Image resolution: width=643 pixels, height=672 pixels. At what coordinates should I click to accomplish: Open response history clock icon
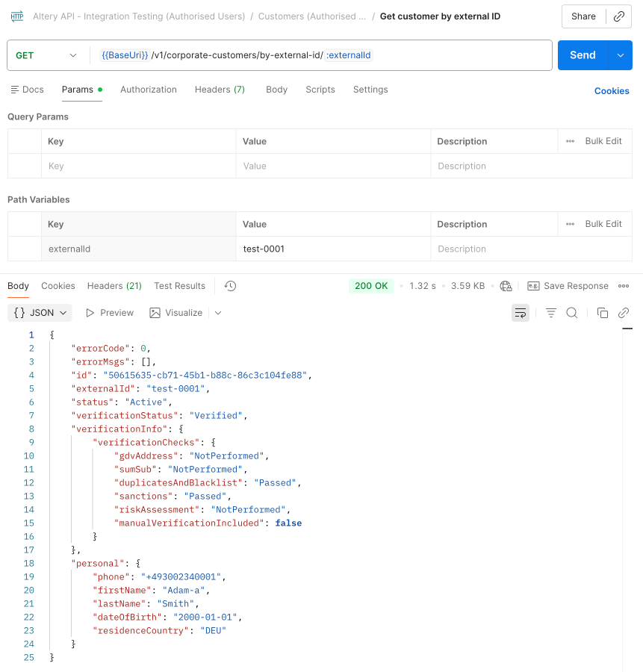[230, 286]
